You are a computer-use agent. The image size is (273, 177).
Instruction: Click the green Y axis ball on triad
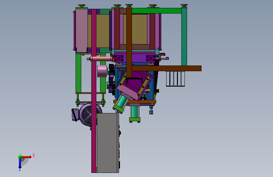coord(20,157)
